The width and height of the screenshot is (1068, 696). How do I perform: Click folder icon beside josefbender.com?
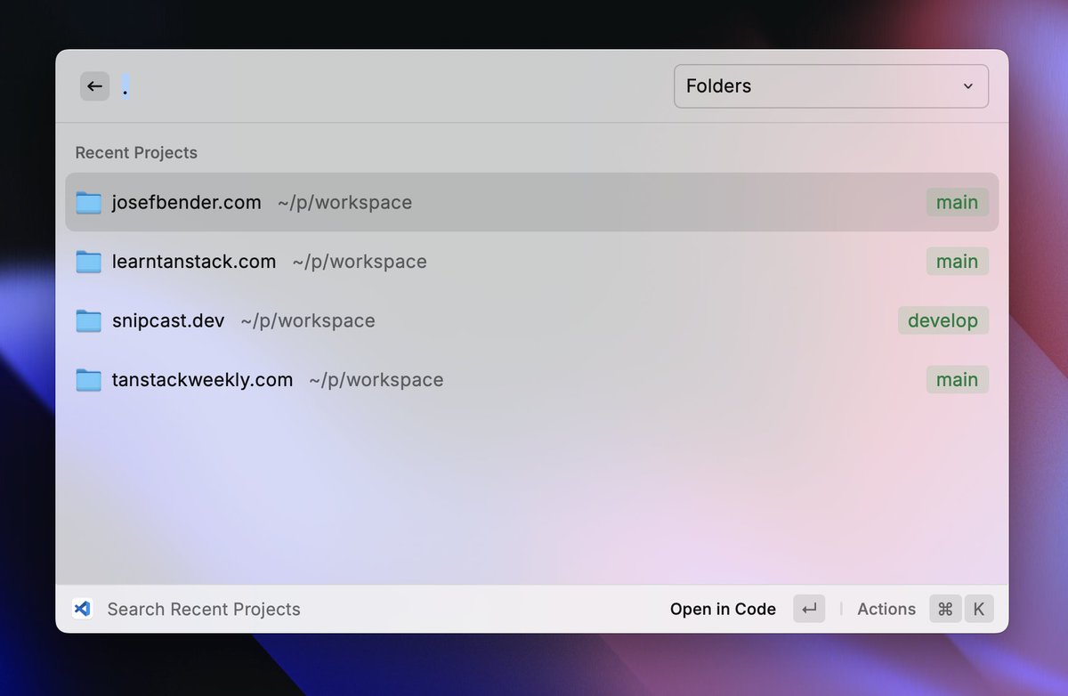pyautogui.click(x=88, y=202)
